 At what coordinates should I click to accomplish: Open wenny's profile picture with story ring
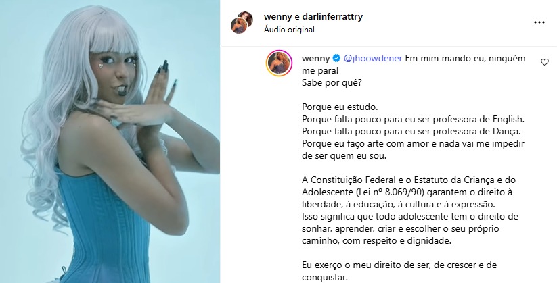click(279, 63)
